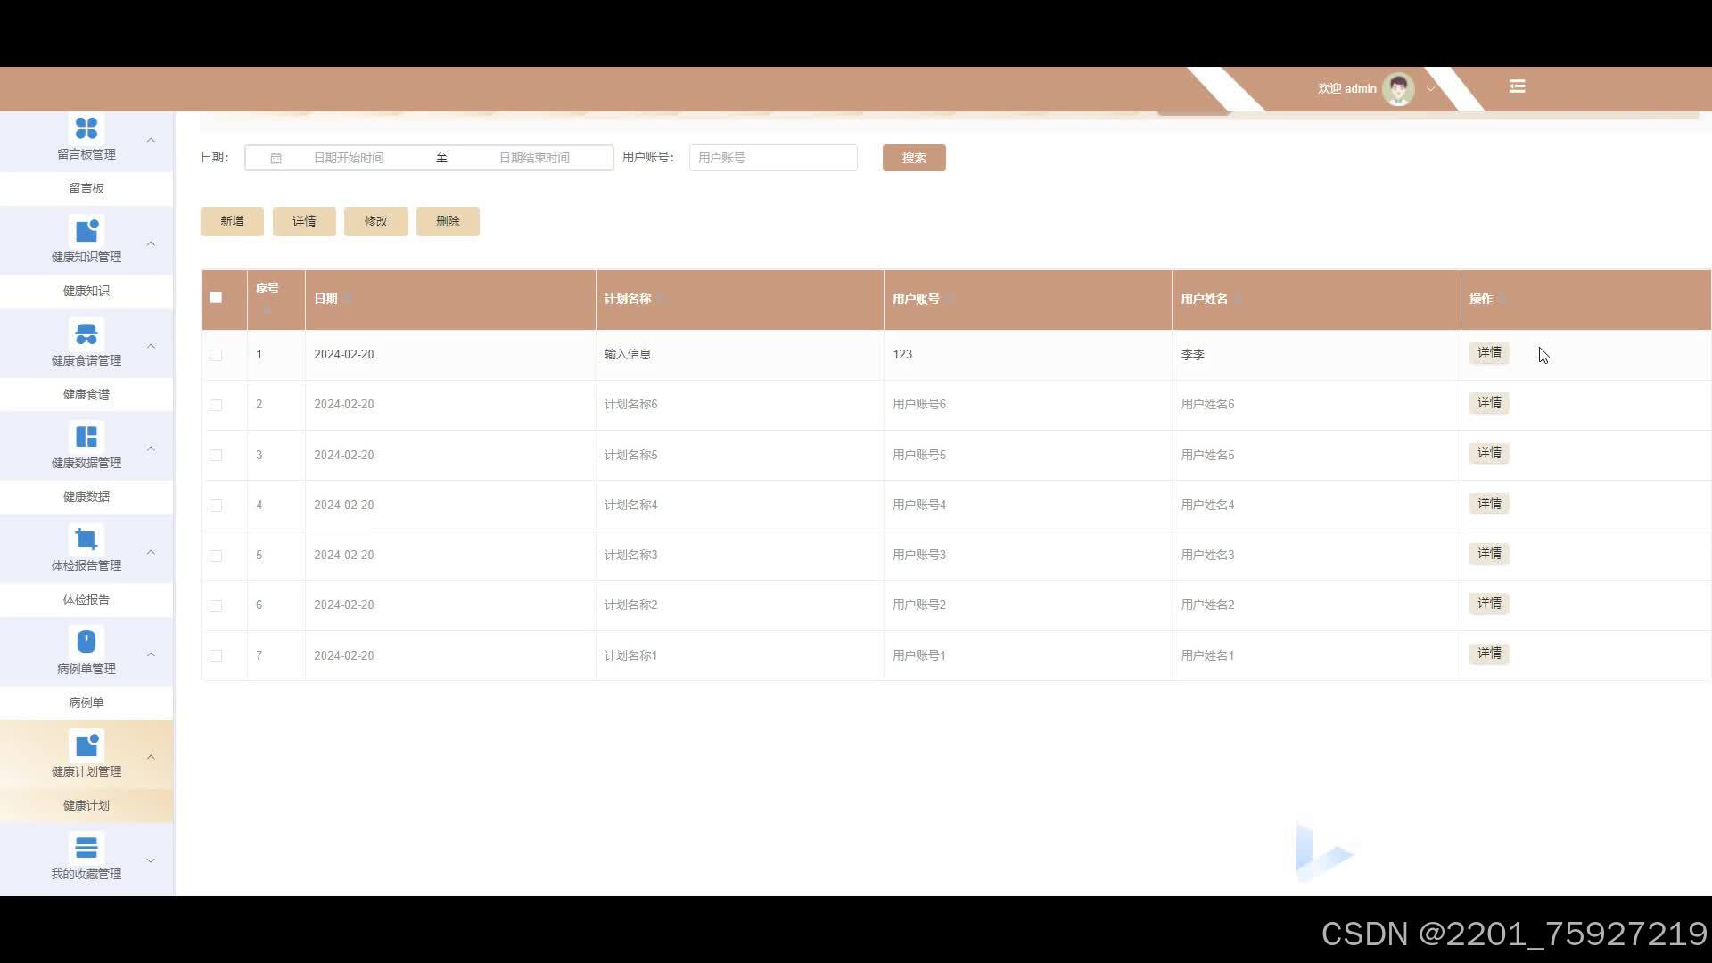Viewport: 1712px width, 963px height.
Task: Click the 健康数据管理 layout icon
Action: coord(86,437)
